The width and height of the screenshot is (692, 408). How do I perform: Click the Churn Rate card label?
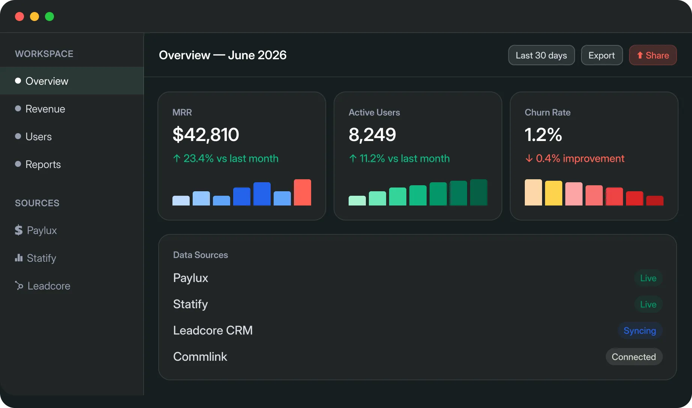pyautogui.click(x=548, y=112)
